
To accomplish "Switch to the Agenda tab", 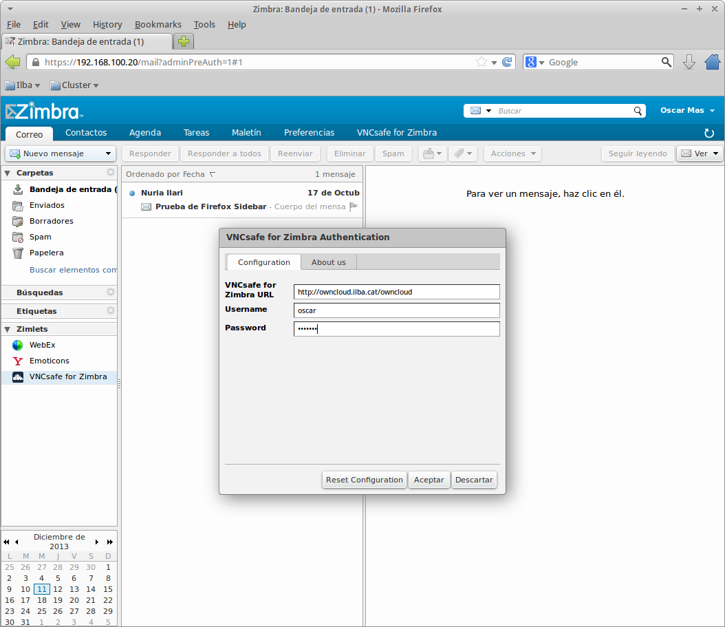I will click(x=145, y=132).
